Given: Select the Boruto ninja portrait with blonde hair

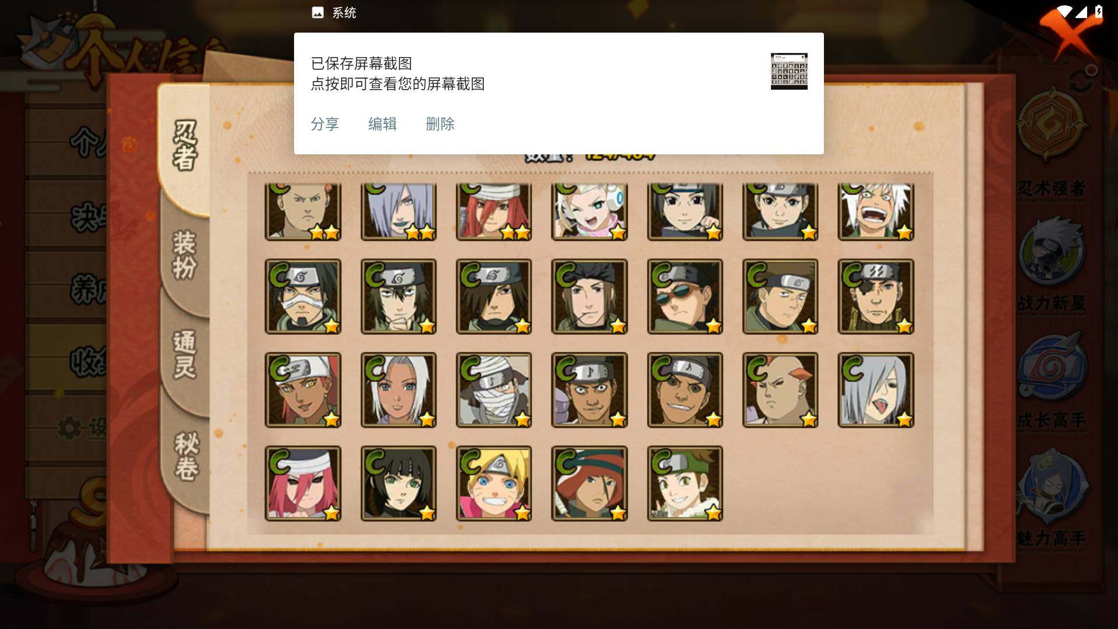Looking at the screenshot, I should [x=494, y=483].
